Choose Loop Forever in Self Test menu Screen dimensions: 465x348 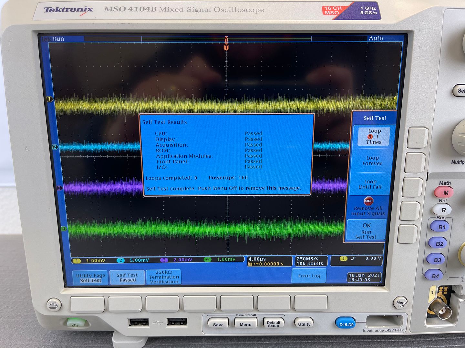pos(372,161)
